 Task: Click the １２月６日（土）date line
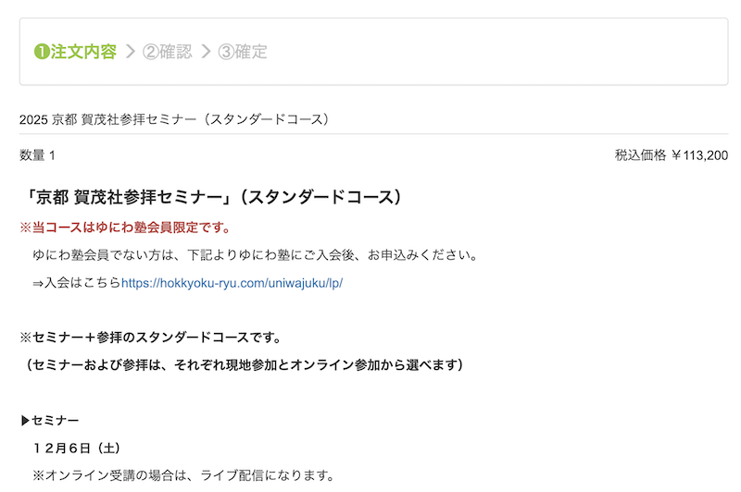(x=76, y=449)
